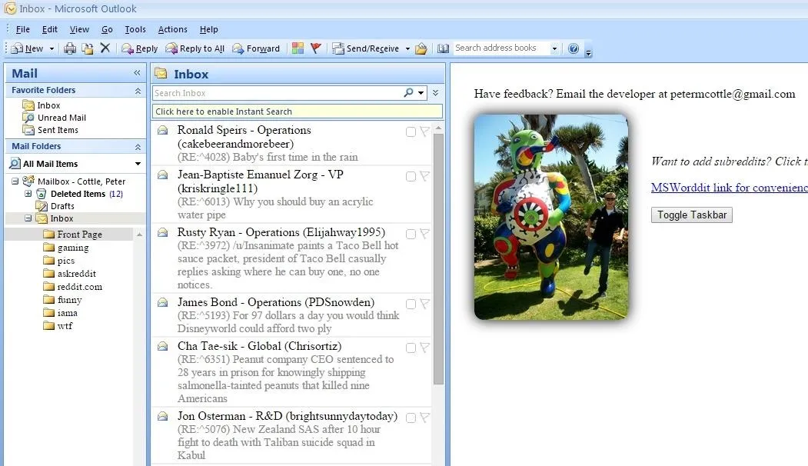Click the Address Book icon
The height and width of the screenshot is (466, 808).
coord(443,48)
